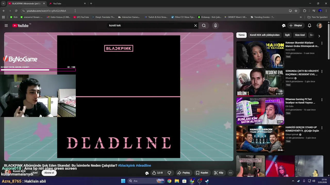The height and width of the screenshot is (185, 330).
Task: Open a new browser tab
Action: tap(91, 4)
